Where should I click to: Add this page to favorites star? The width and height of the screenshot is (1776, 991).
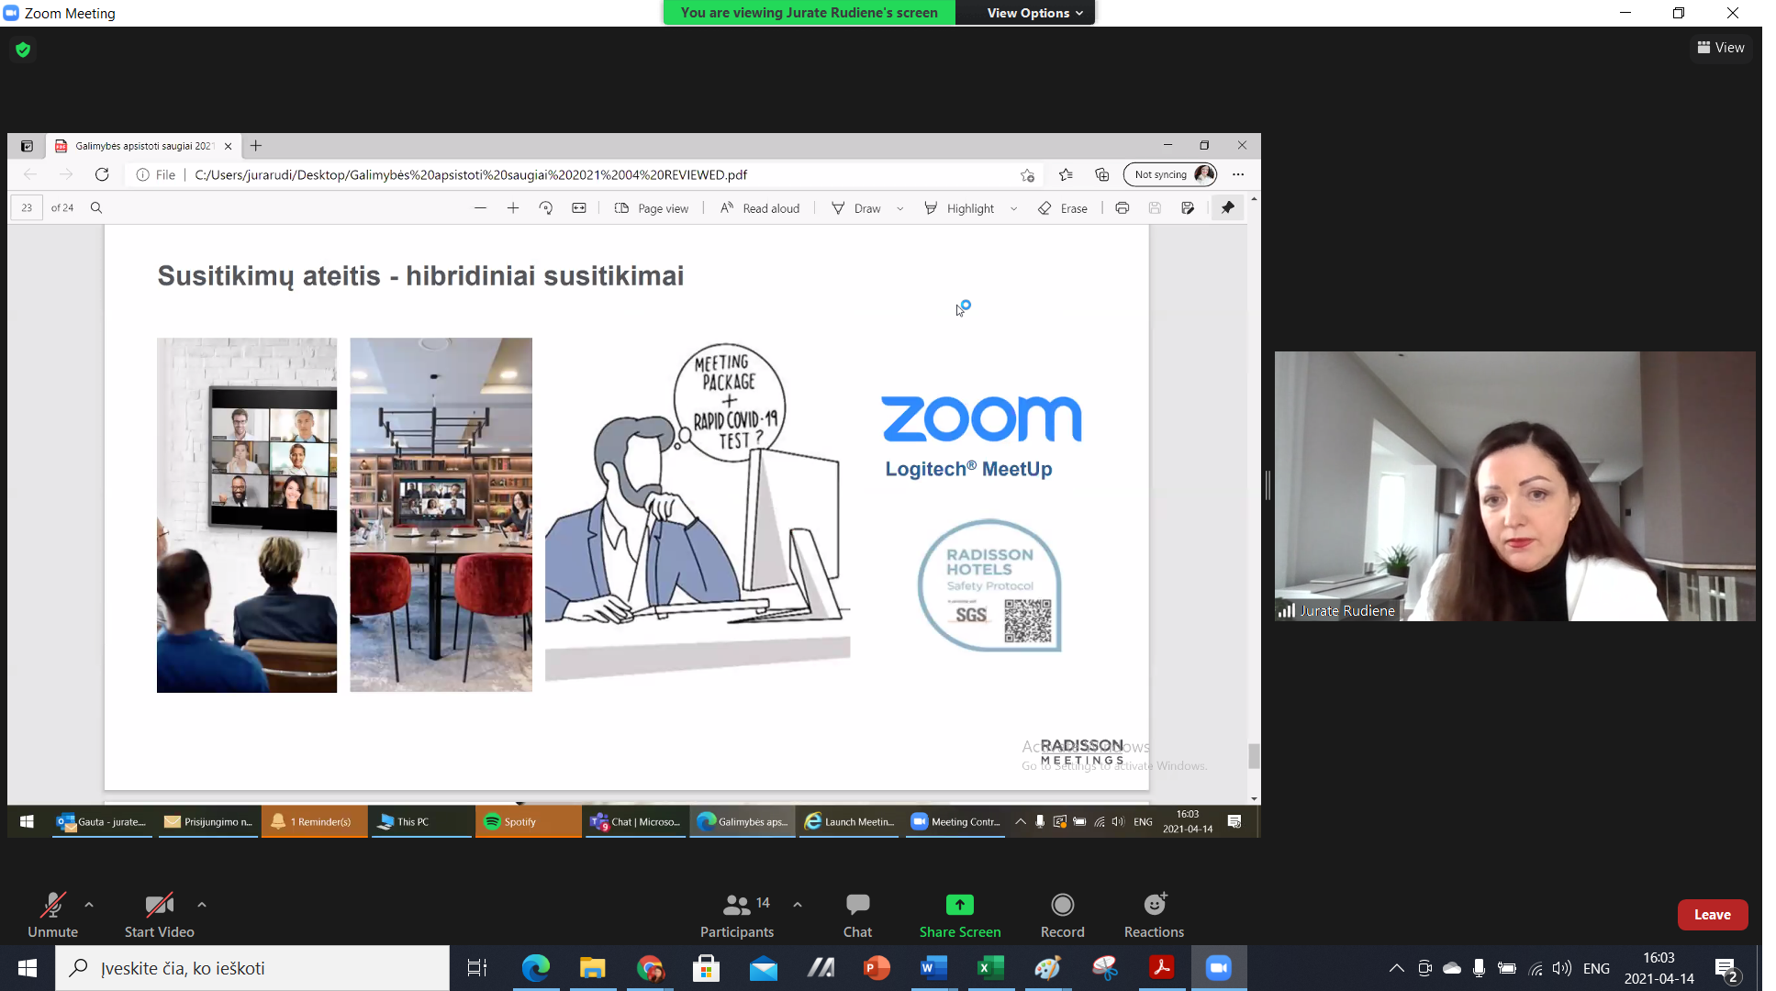coord(1027,174)
